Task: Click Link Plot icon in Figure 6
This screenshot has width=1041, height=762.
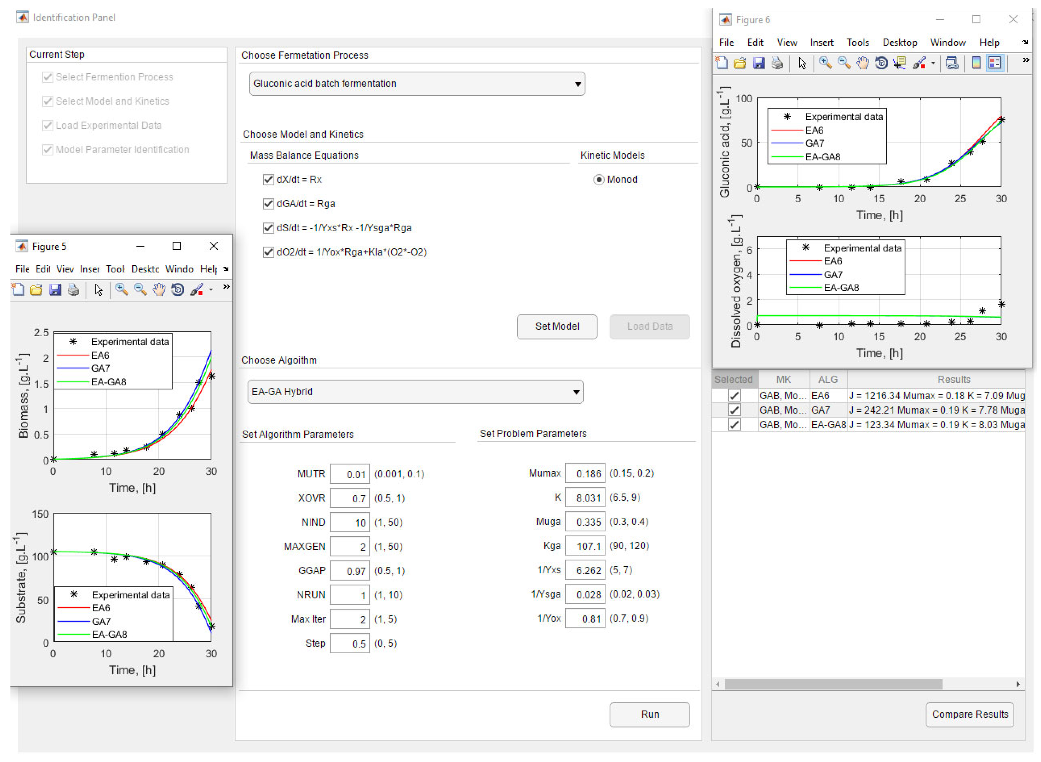Action: pos(951,63)
